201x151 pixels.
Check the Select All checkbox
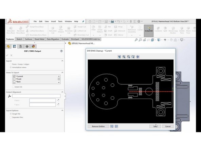13,87
